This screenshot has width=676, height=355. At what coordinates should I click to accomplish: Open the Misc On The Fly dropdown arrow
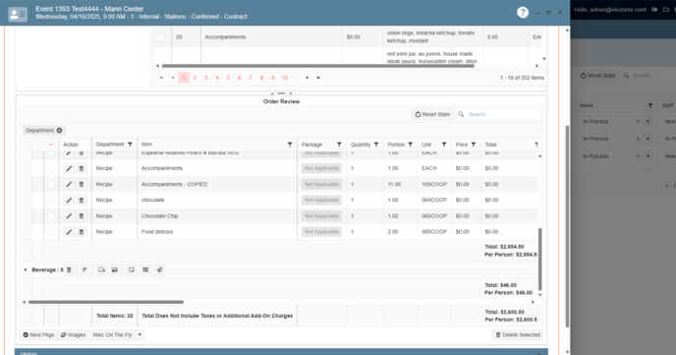[140, 334]
